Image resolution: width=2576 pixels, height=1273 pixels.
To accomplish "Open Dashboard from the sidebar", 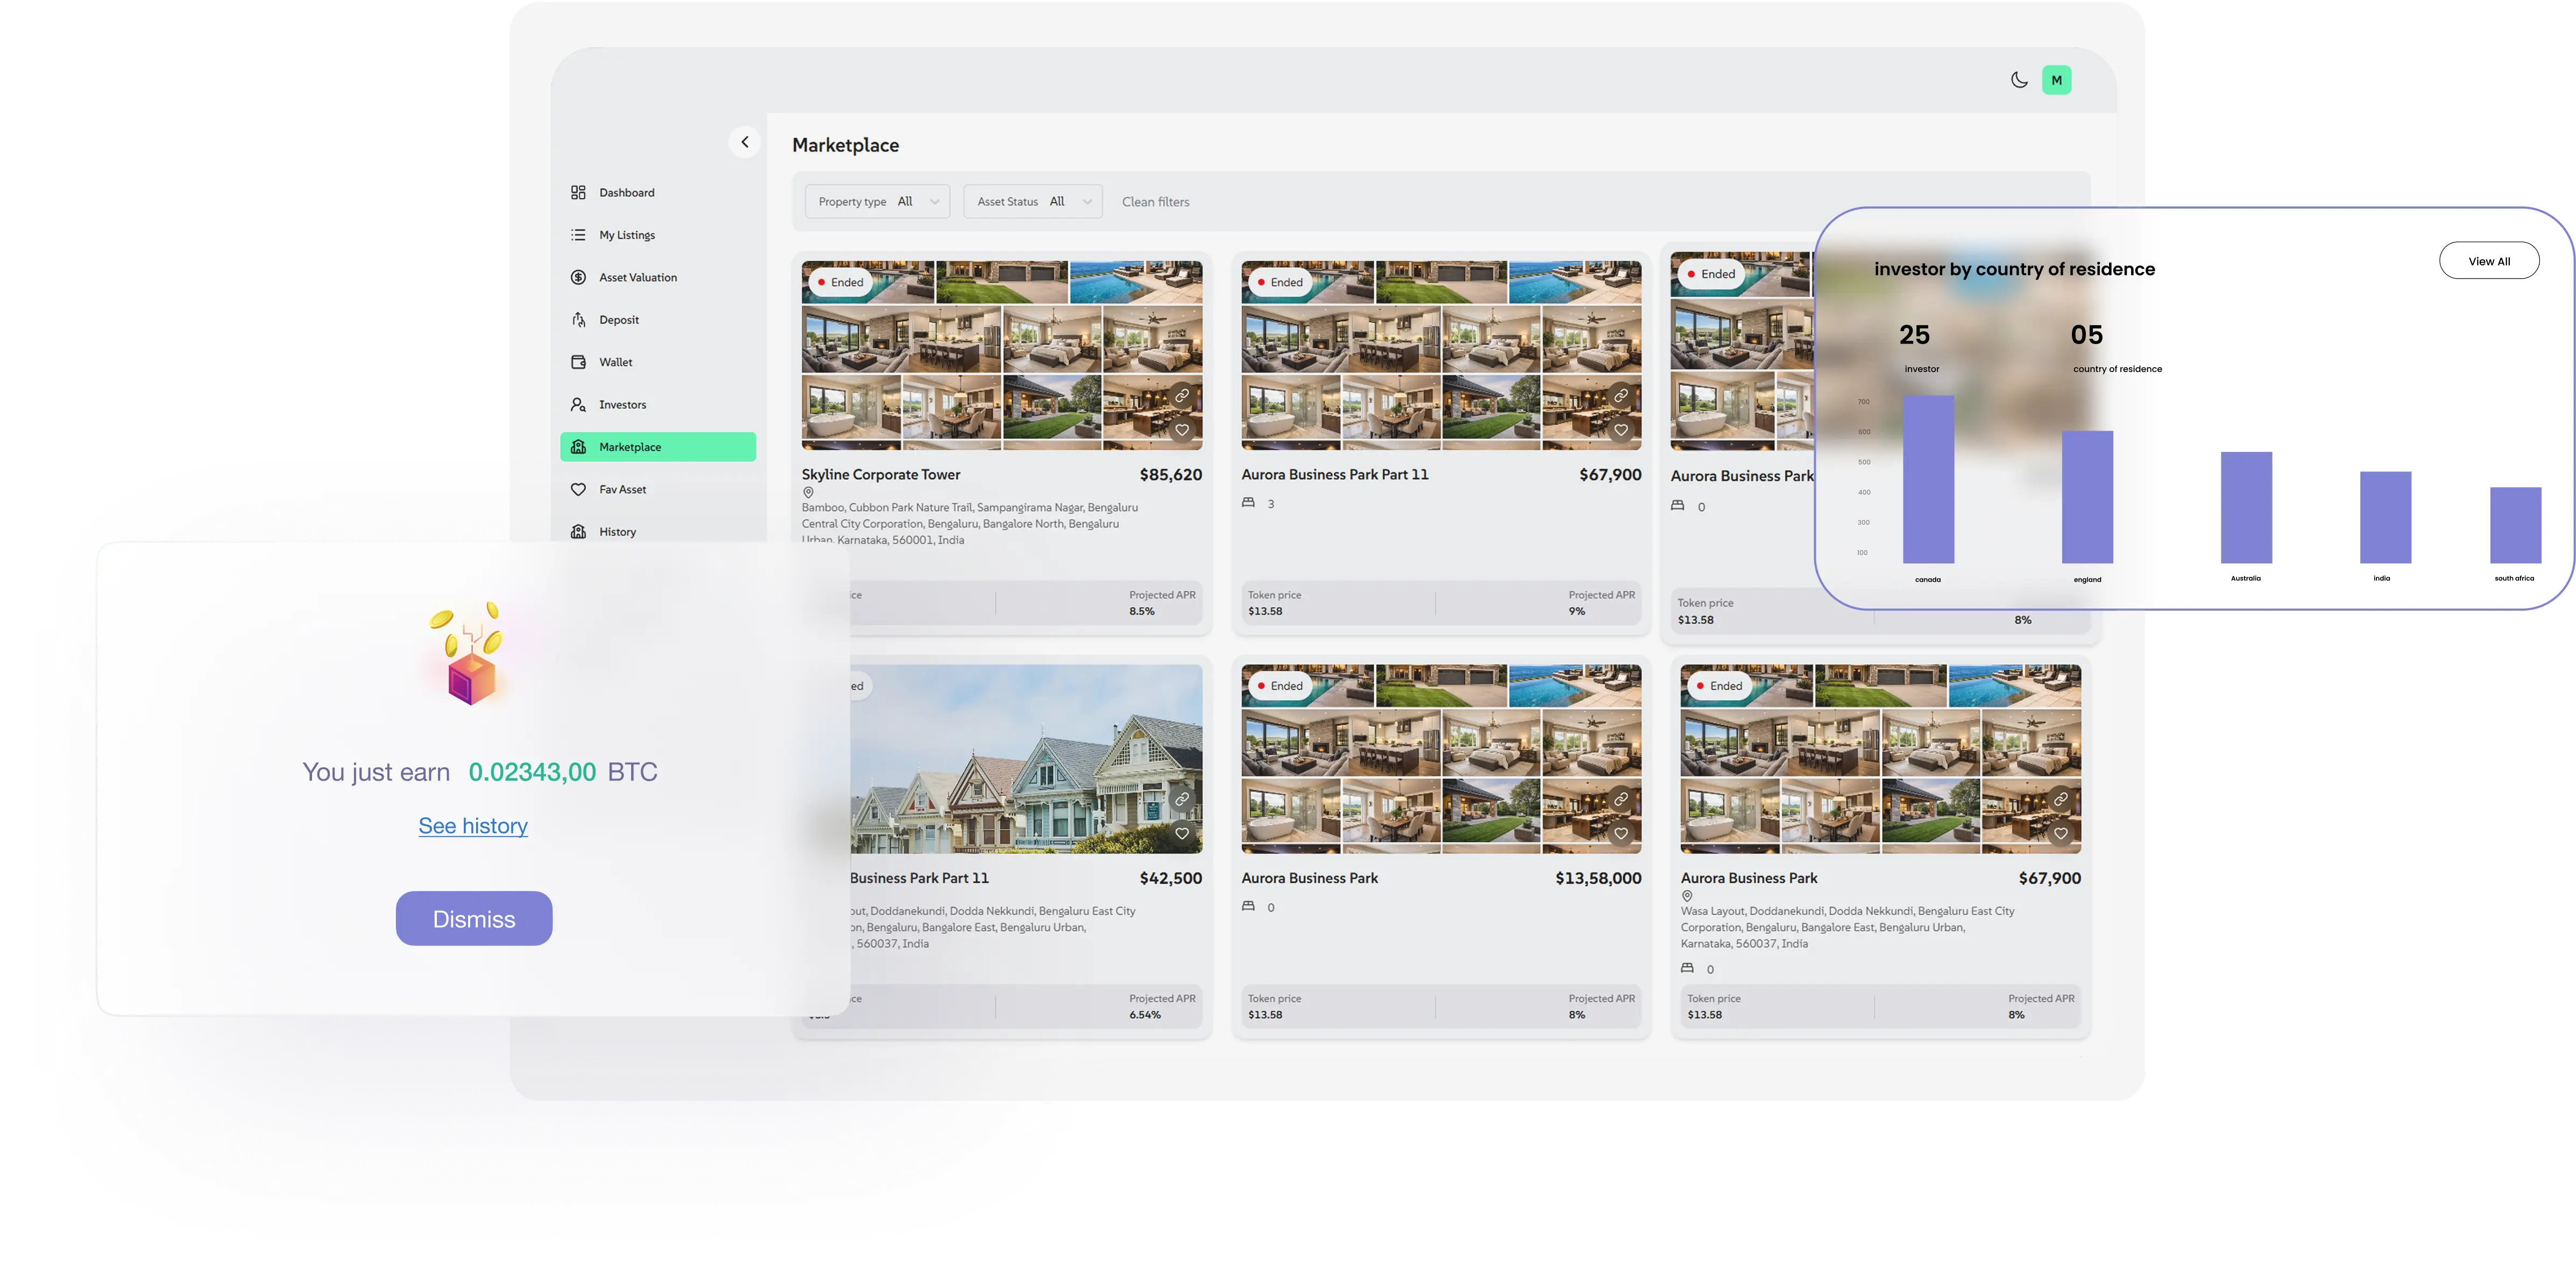I will 658,193.
